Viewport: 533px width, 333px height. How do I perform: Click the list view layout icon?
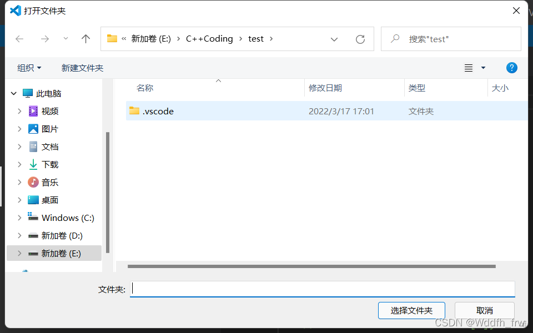pyautogui.click(x=469, y=67)
